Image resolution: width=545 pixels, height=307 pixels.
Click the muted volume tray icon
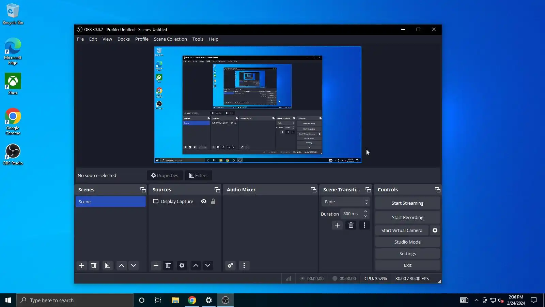pyautogui.click(x=501, y=300)
